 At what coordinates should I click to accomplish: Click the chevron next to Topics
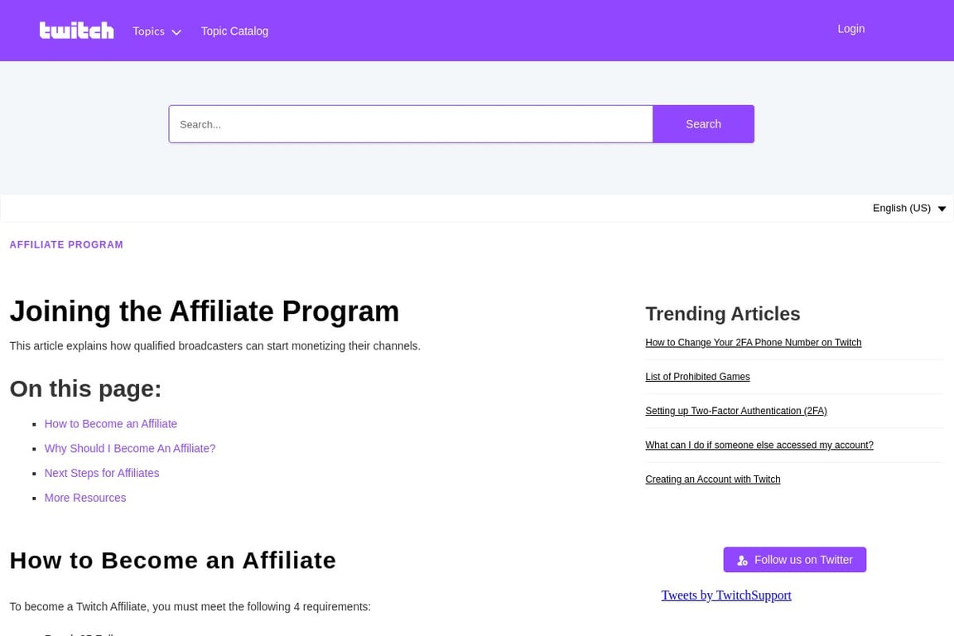pos(176,32)
